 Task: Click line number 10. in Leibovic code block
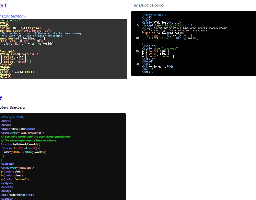(138, 38)
